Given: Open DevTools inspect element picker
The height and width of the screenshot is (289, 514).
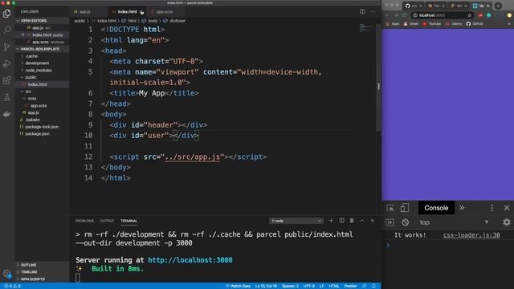Looking at the screenshot, I should [390, 208].
